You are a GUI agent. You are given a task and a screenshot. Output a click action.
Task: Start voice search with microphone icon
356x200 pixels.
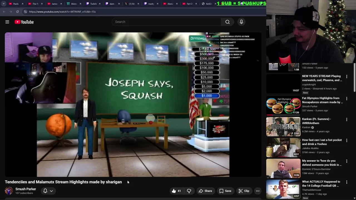point(241,22)
